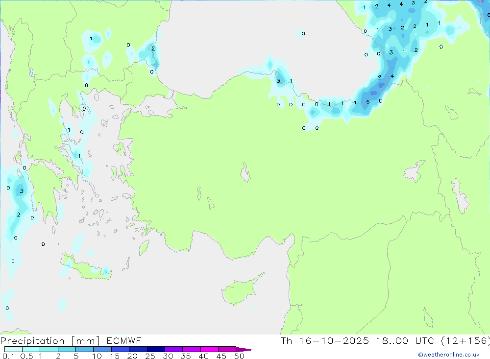
Task: Select the 1–2 mm legend color box
Action: click(x=49, y=349)
